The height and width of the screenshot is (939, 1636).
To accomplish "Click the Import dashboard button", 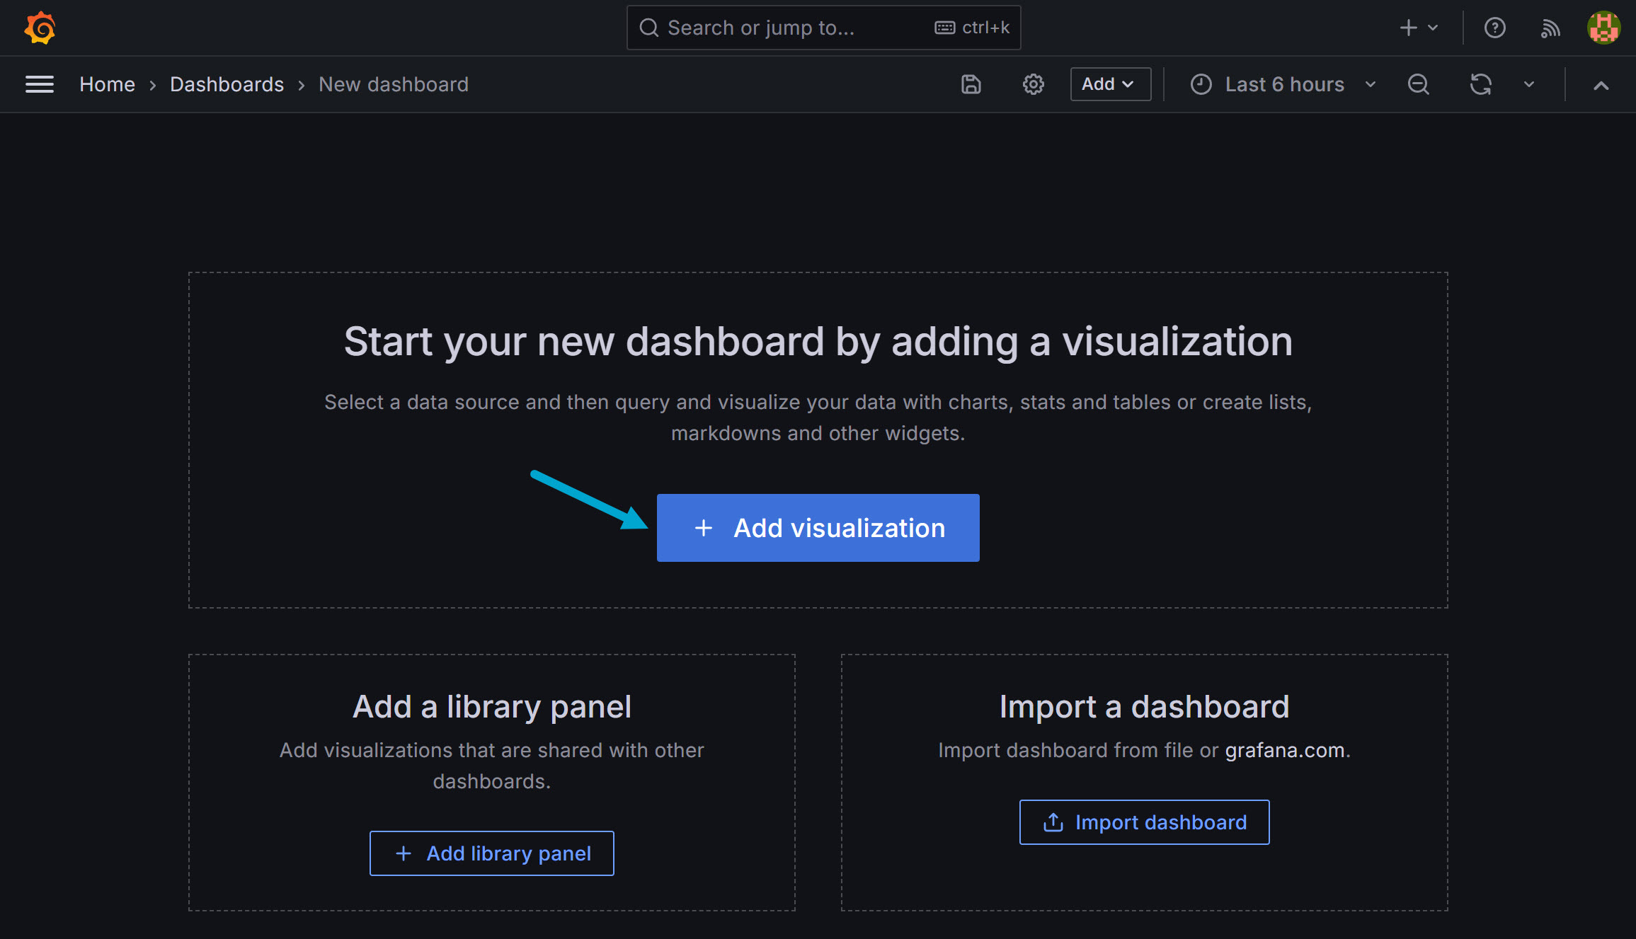I will pyautogui.click(x=1144, y=822).
